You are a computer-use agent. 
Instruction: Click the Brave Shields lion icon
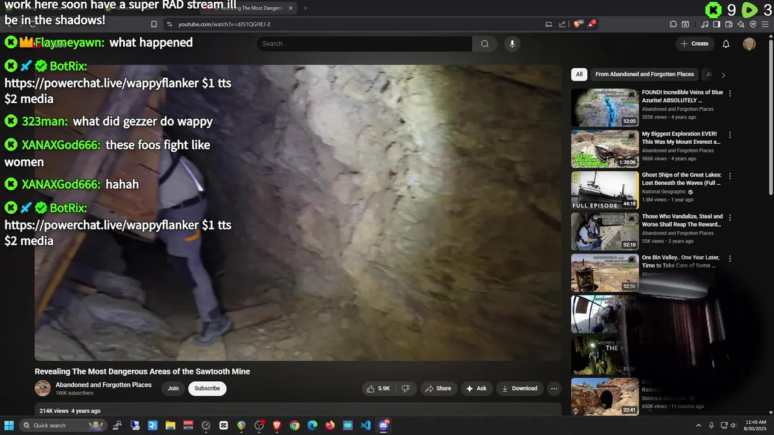[577, 24]
